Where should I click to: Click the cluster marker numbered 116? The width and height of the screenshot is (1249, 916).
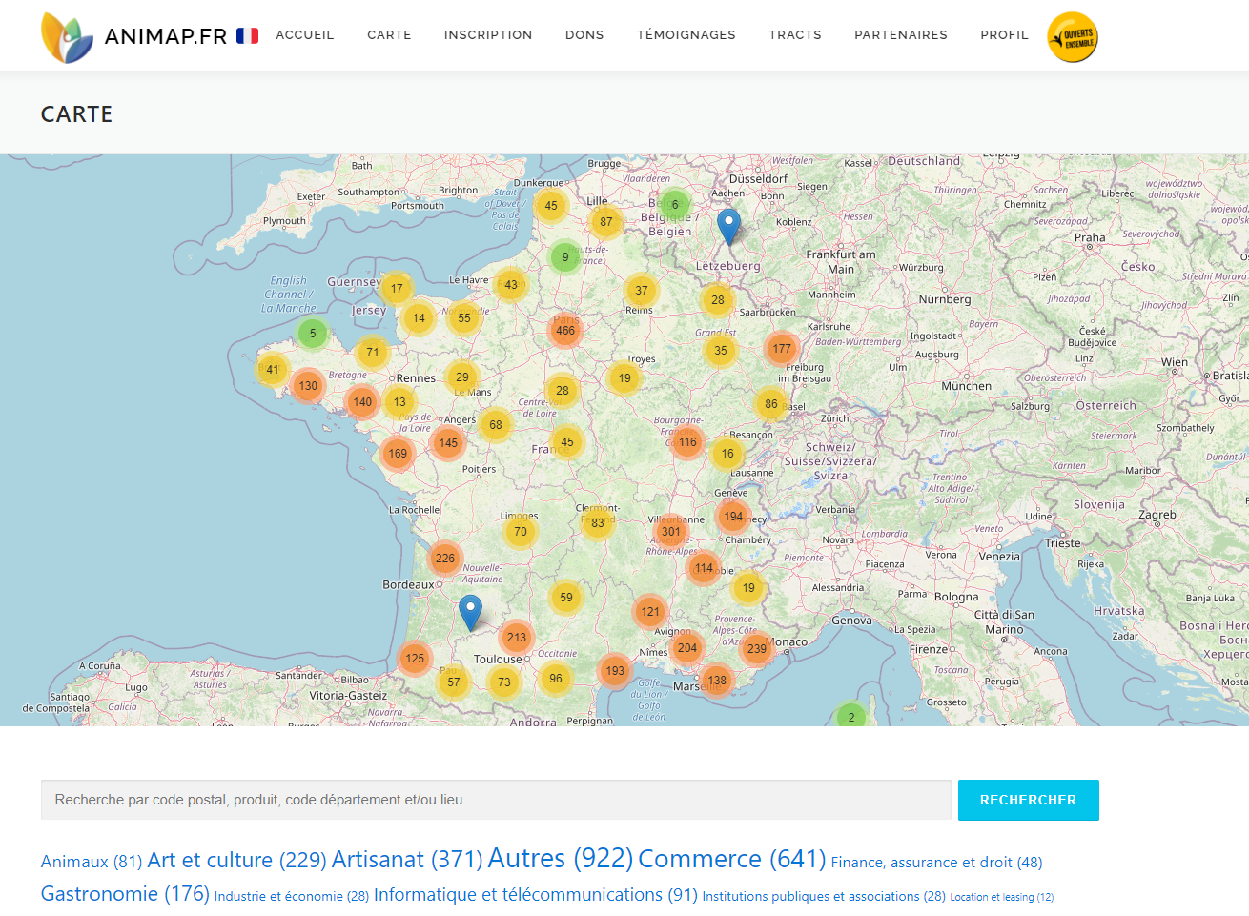(687, 442)
